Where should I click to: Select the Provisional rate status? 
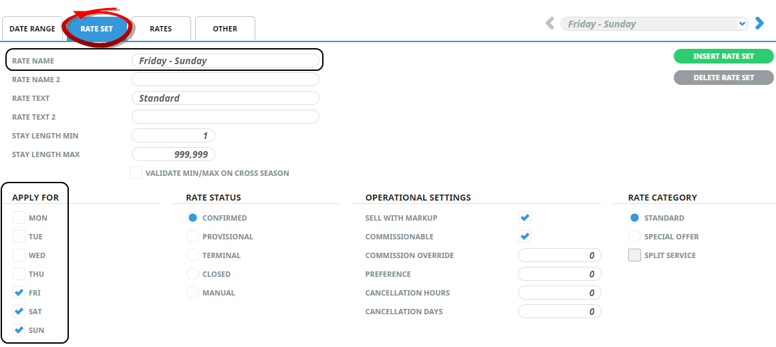(x=192, y=237)
